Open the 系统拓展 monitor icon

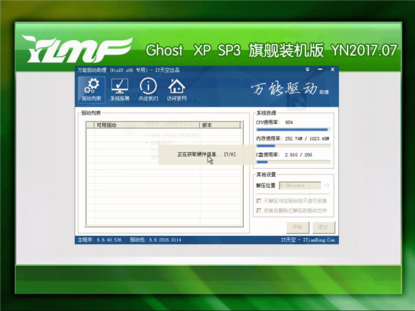[120, 89]
